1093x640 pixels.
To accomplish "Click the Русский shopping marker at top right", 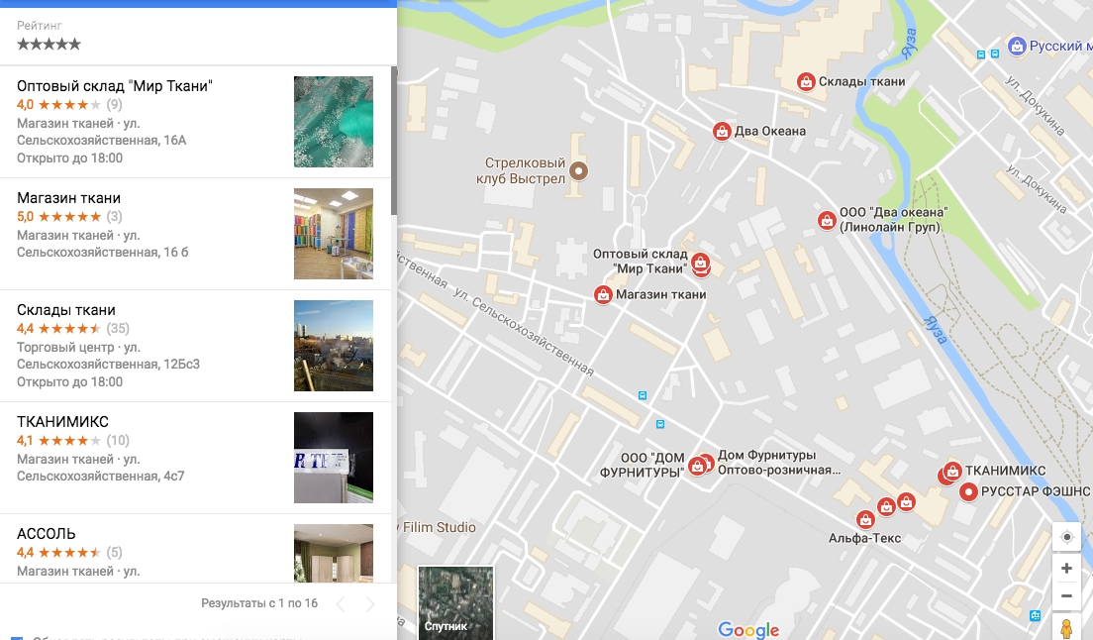I will pyautogui.click(x=1017, y=46).
